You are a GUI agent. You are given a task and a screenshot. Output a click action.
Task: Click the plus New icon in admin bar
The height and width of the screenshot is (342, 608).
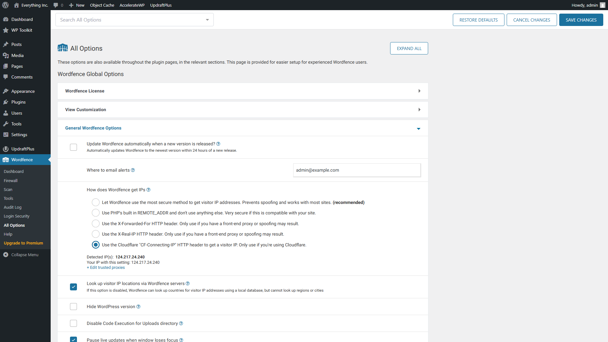(x=71, y=5)
